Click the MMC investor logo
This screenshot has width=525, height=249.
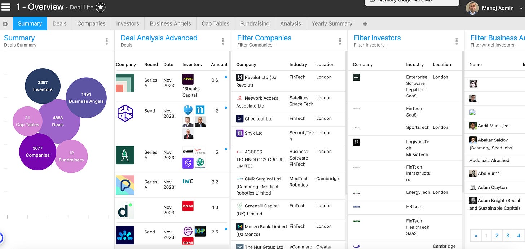(188, 79)
